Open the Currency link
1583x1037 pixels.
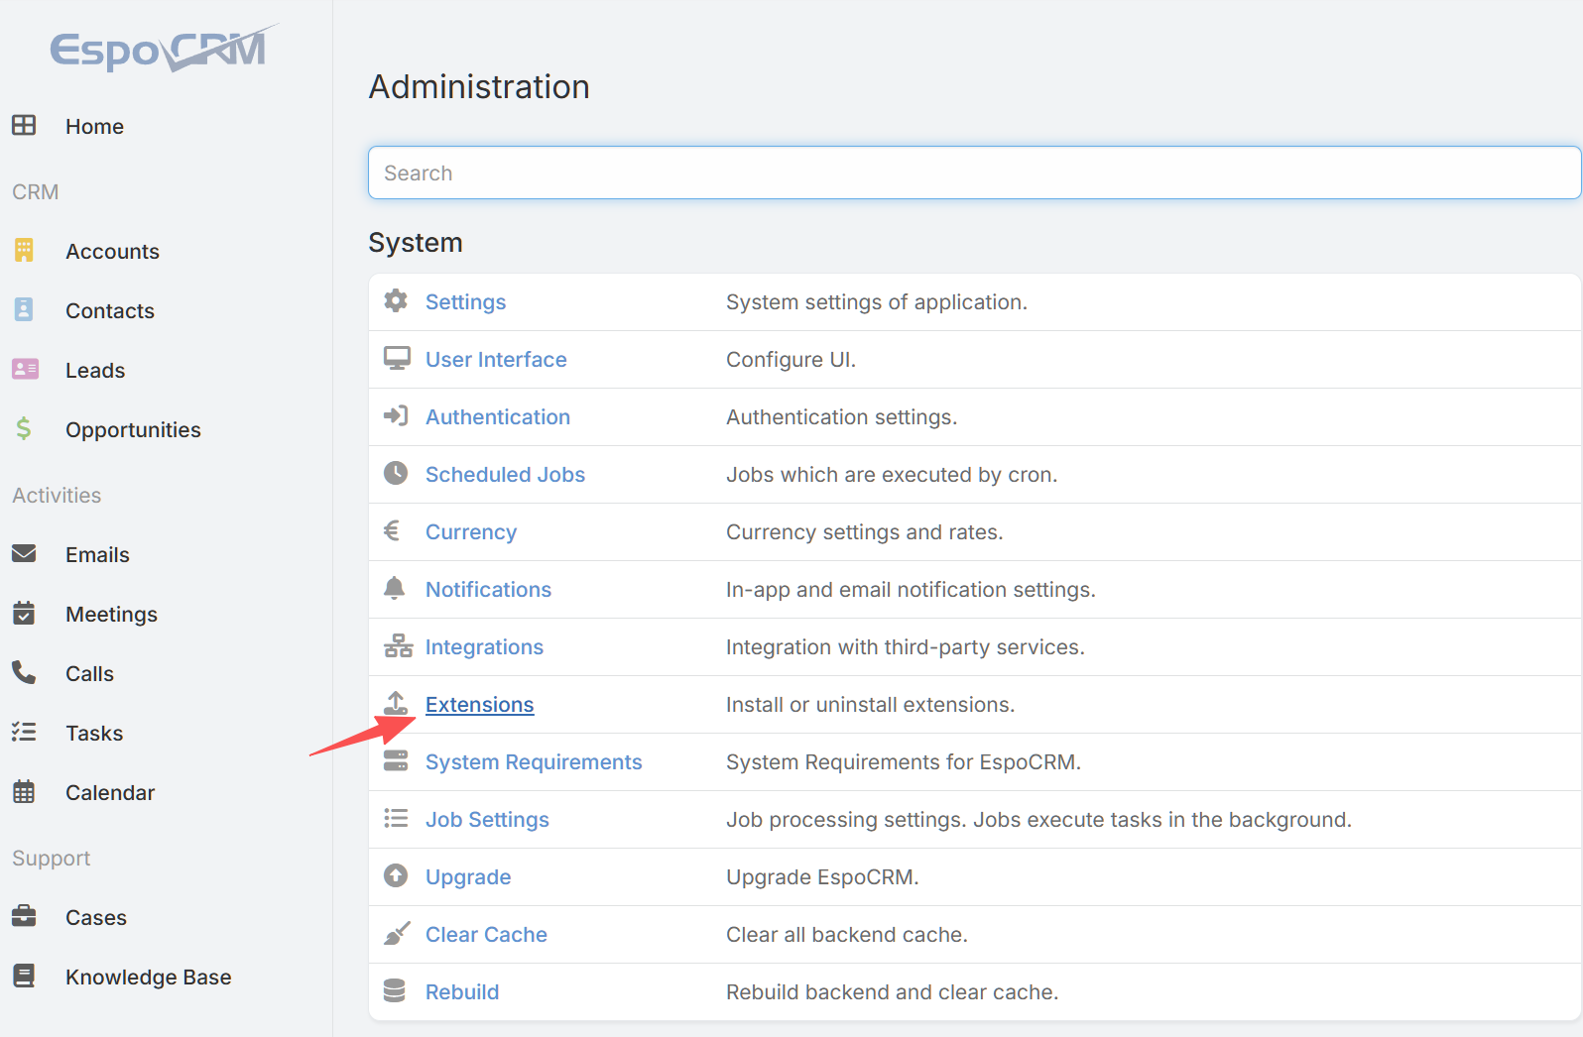[471, 531]
